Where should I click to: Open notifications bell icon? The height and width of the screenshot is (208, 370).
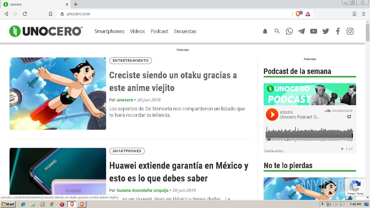tap(265, 31)
